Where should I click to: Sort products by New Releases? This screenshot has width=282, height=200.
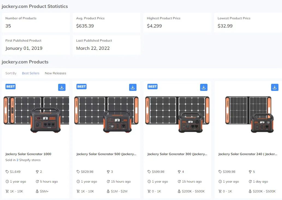pyautogui.click(x=55, y=73)
